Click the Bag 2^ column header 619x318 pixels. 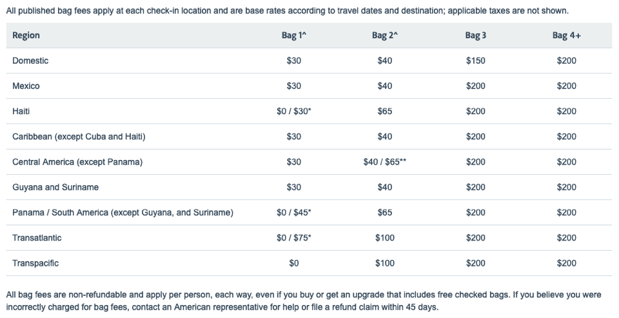(x=385, y=35)
